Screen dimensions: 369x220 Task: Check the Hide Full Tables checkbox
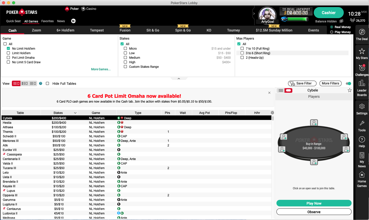point(47,83)
